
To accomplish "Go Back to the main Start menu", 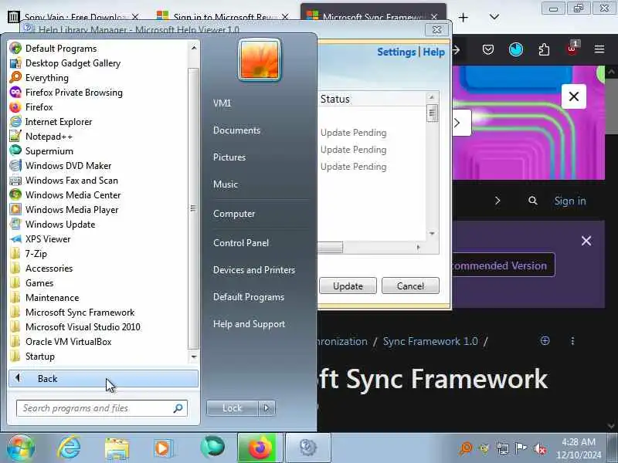I will [x=104, y=379].
